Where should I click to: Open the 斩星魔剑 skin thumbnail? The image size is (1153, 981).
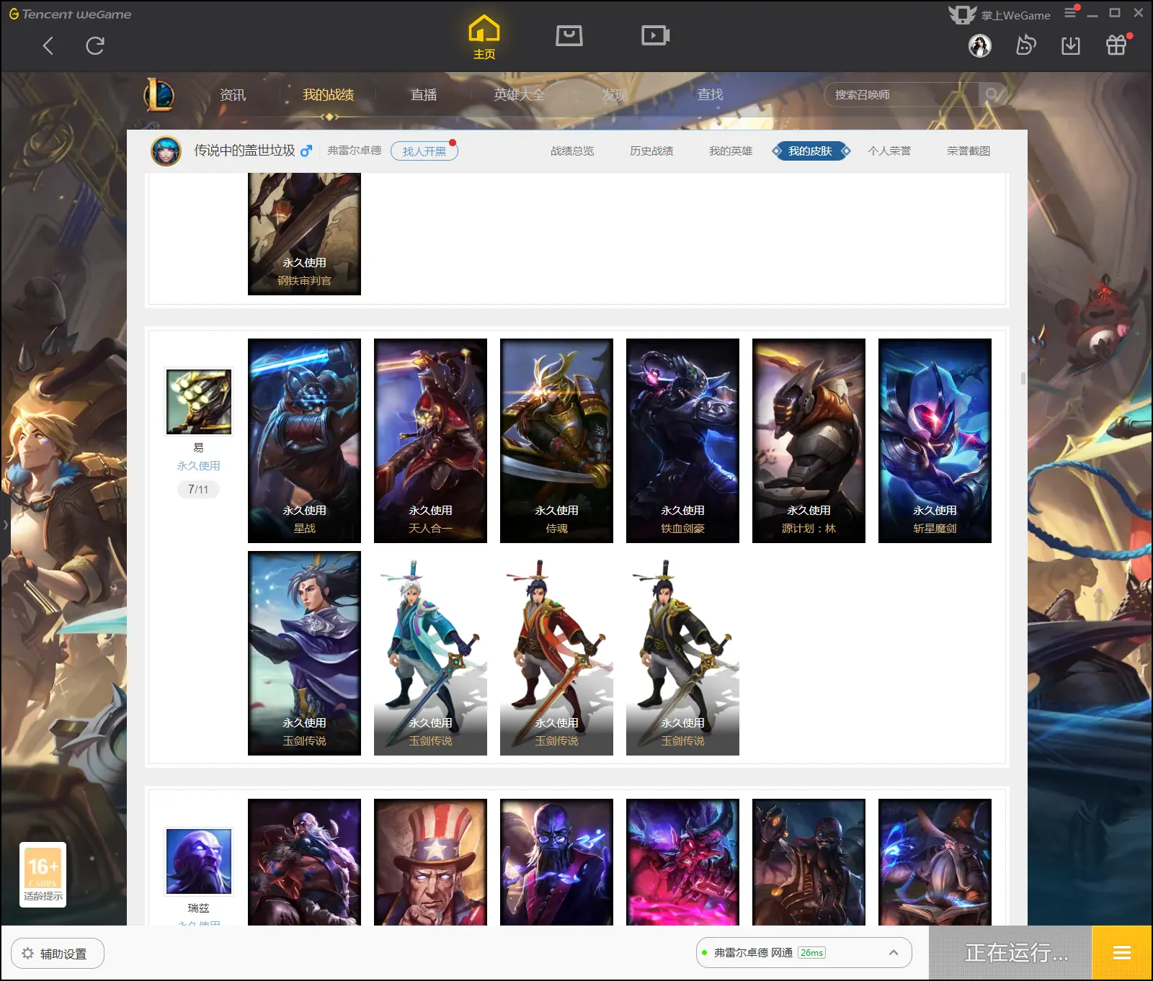coord(935,441)
